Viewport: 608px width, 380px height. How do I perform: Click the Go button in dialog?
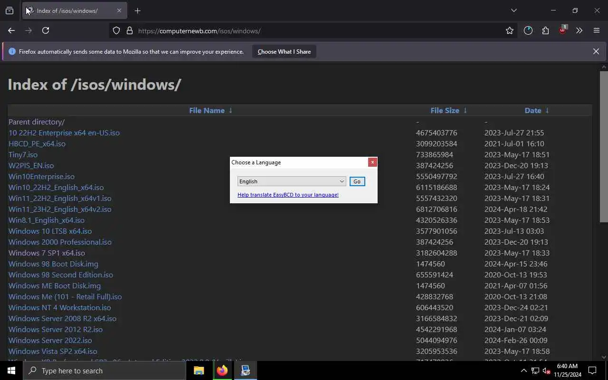click(357, 181)
